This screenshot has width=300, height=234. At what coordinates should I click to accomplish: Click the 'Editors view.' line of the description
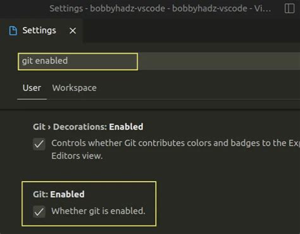77,156
